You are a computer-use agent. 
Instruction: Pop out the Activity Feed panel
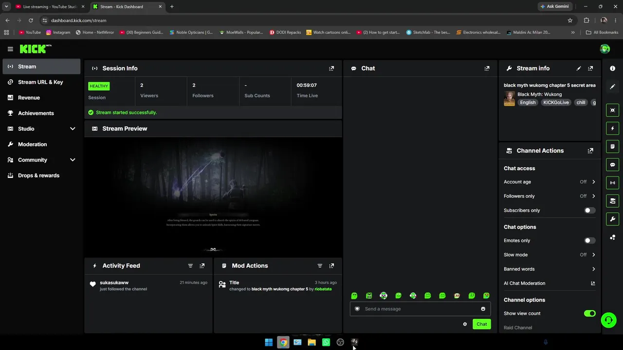tap(202, 266)
